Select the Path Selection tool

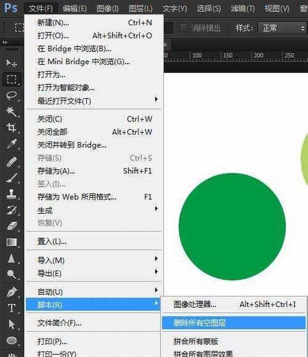[x=11, y=324]
